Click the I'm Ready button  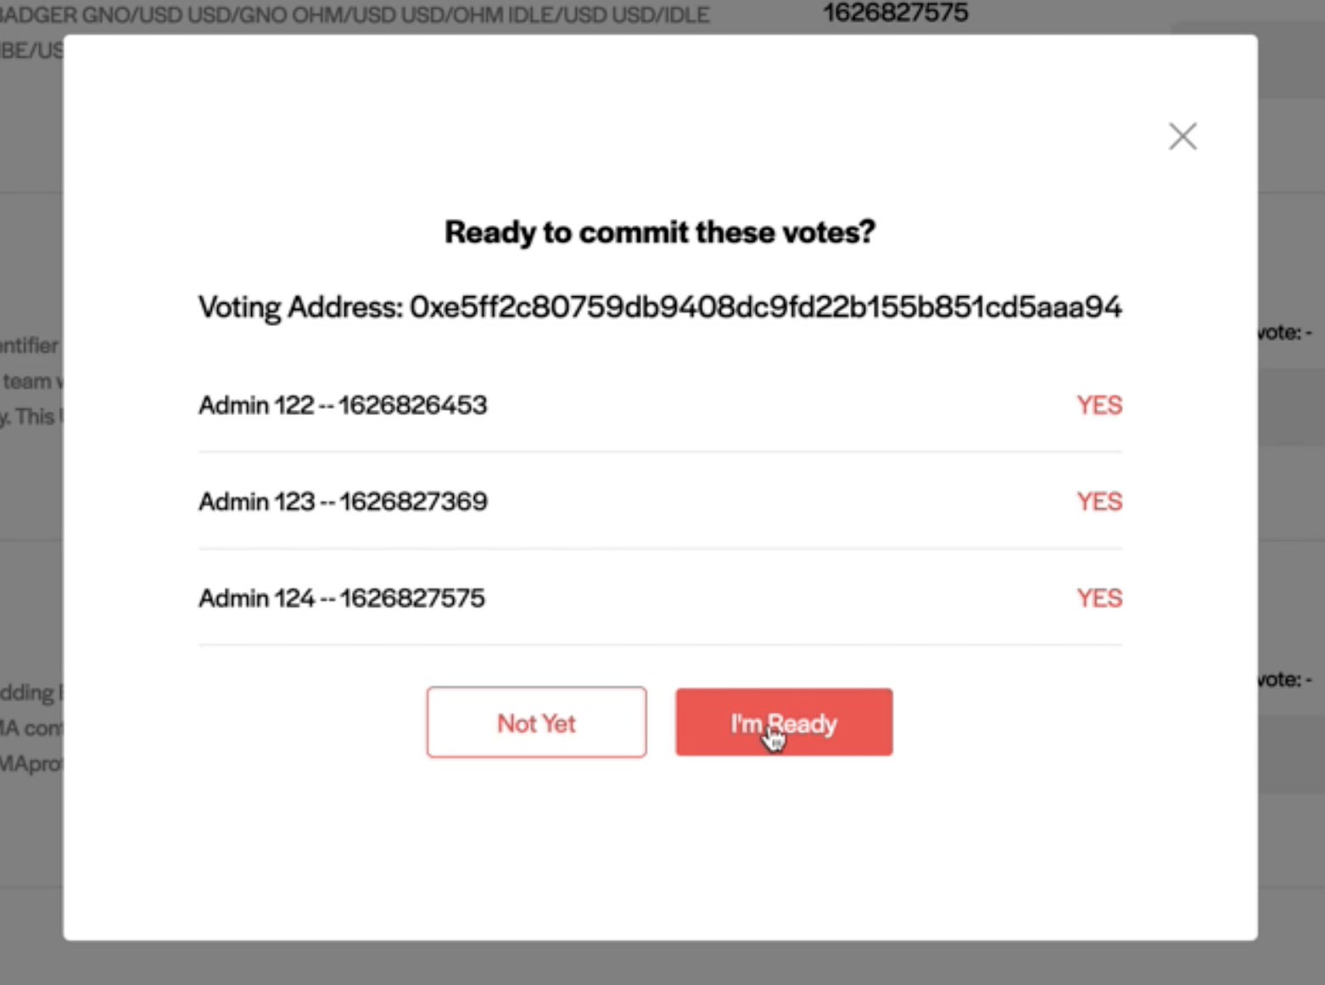coord(784,722)
